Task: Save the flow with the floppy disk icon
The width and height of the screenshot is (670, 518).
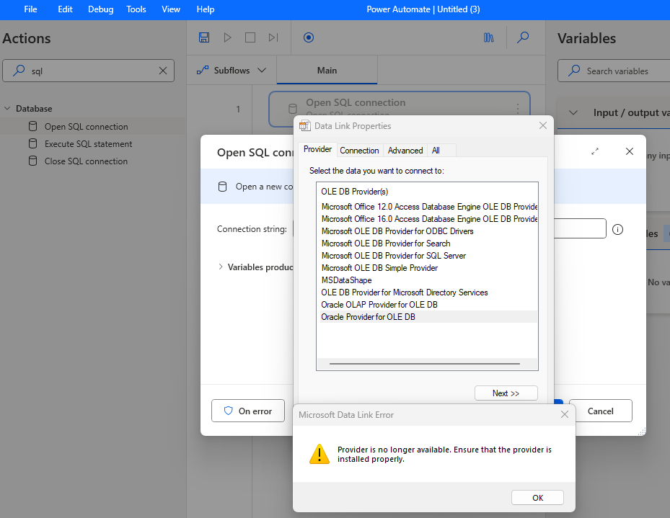Action: tap(204, 37)
